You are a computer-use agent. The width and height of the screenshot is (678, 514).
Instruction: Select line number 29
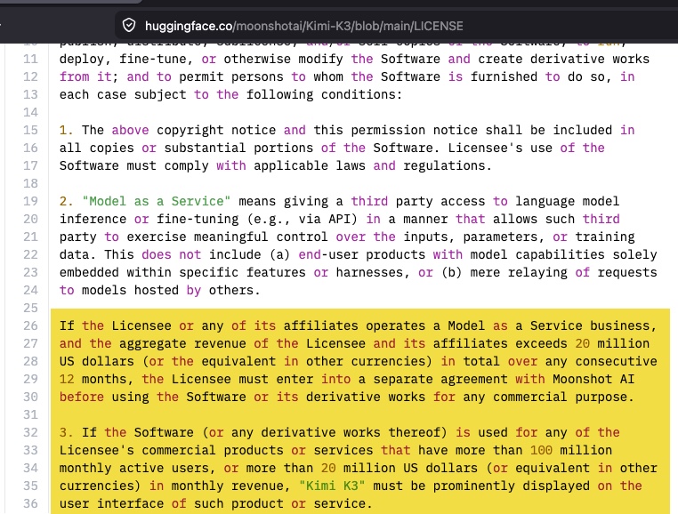click(30, 379)
